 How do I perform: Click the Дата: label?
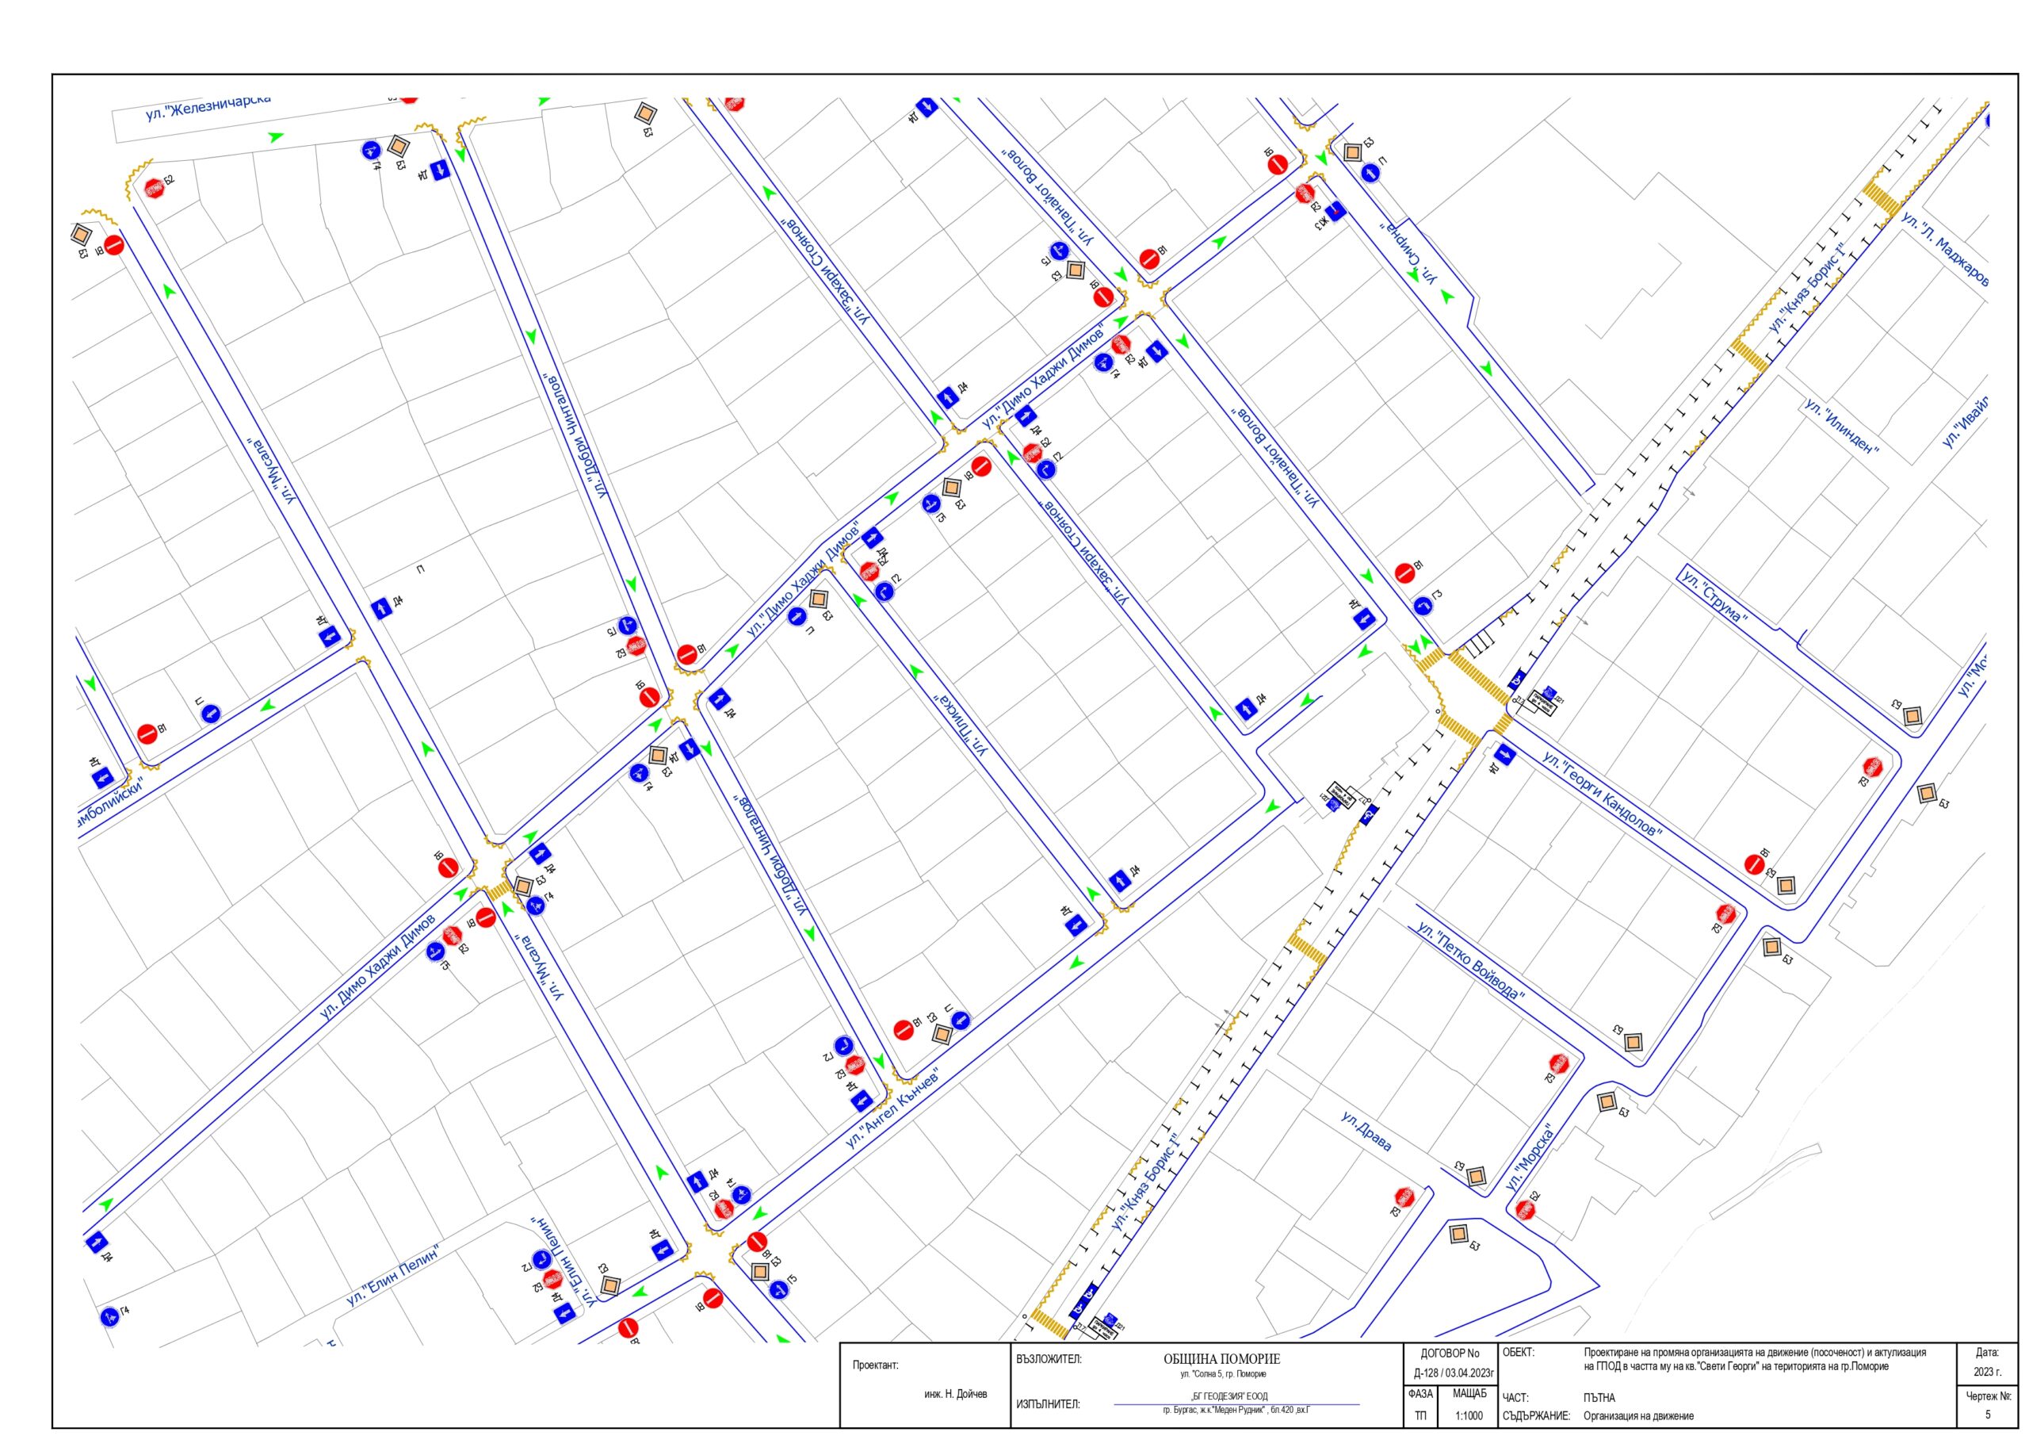(1988, 1353)
